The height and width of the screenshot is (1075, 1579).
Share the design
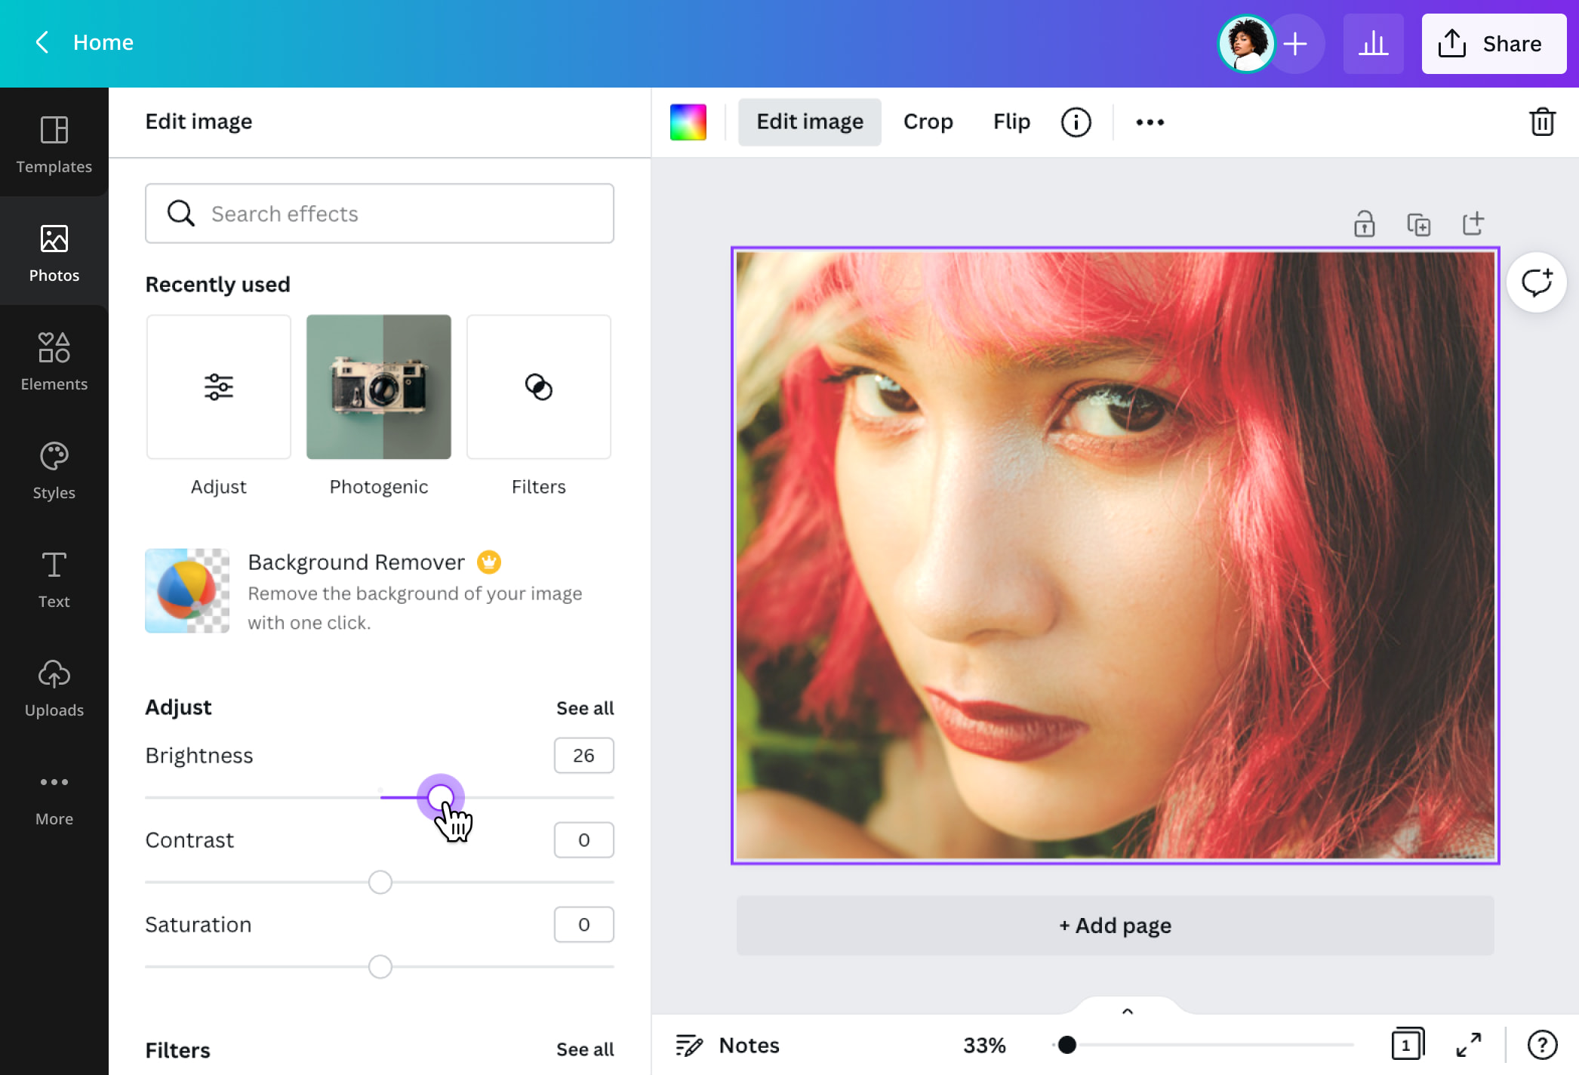coord(1493,43)
